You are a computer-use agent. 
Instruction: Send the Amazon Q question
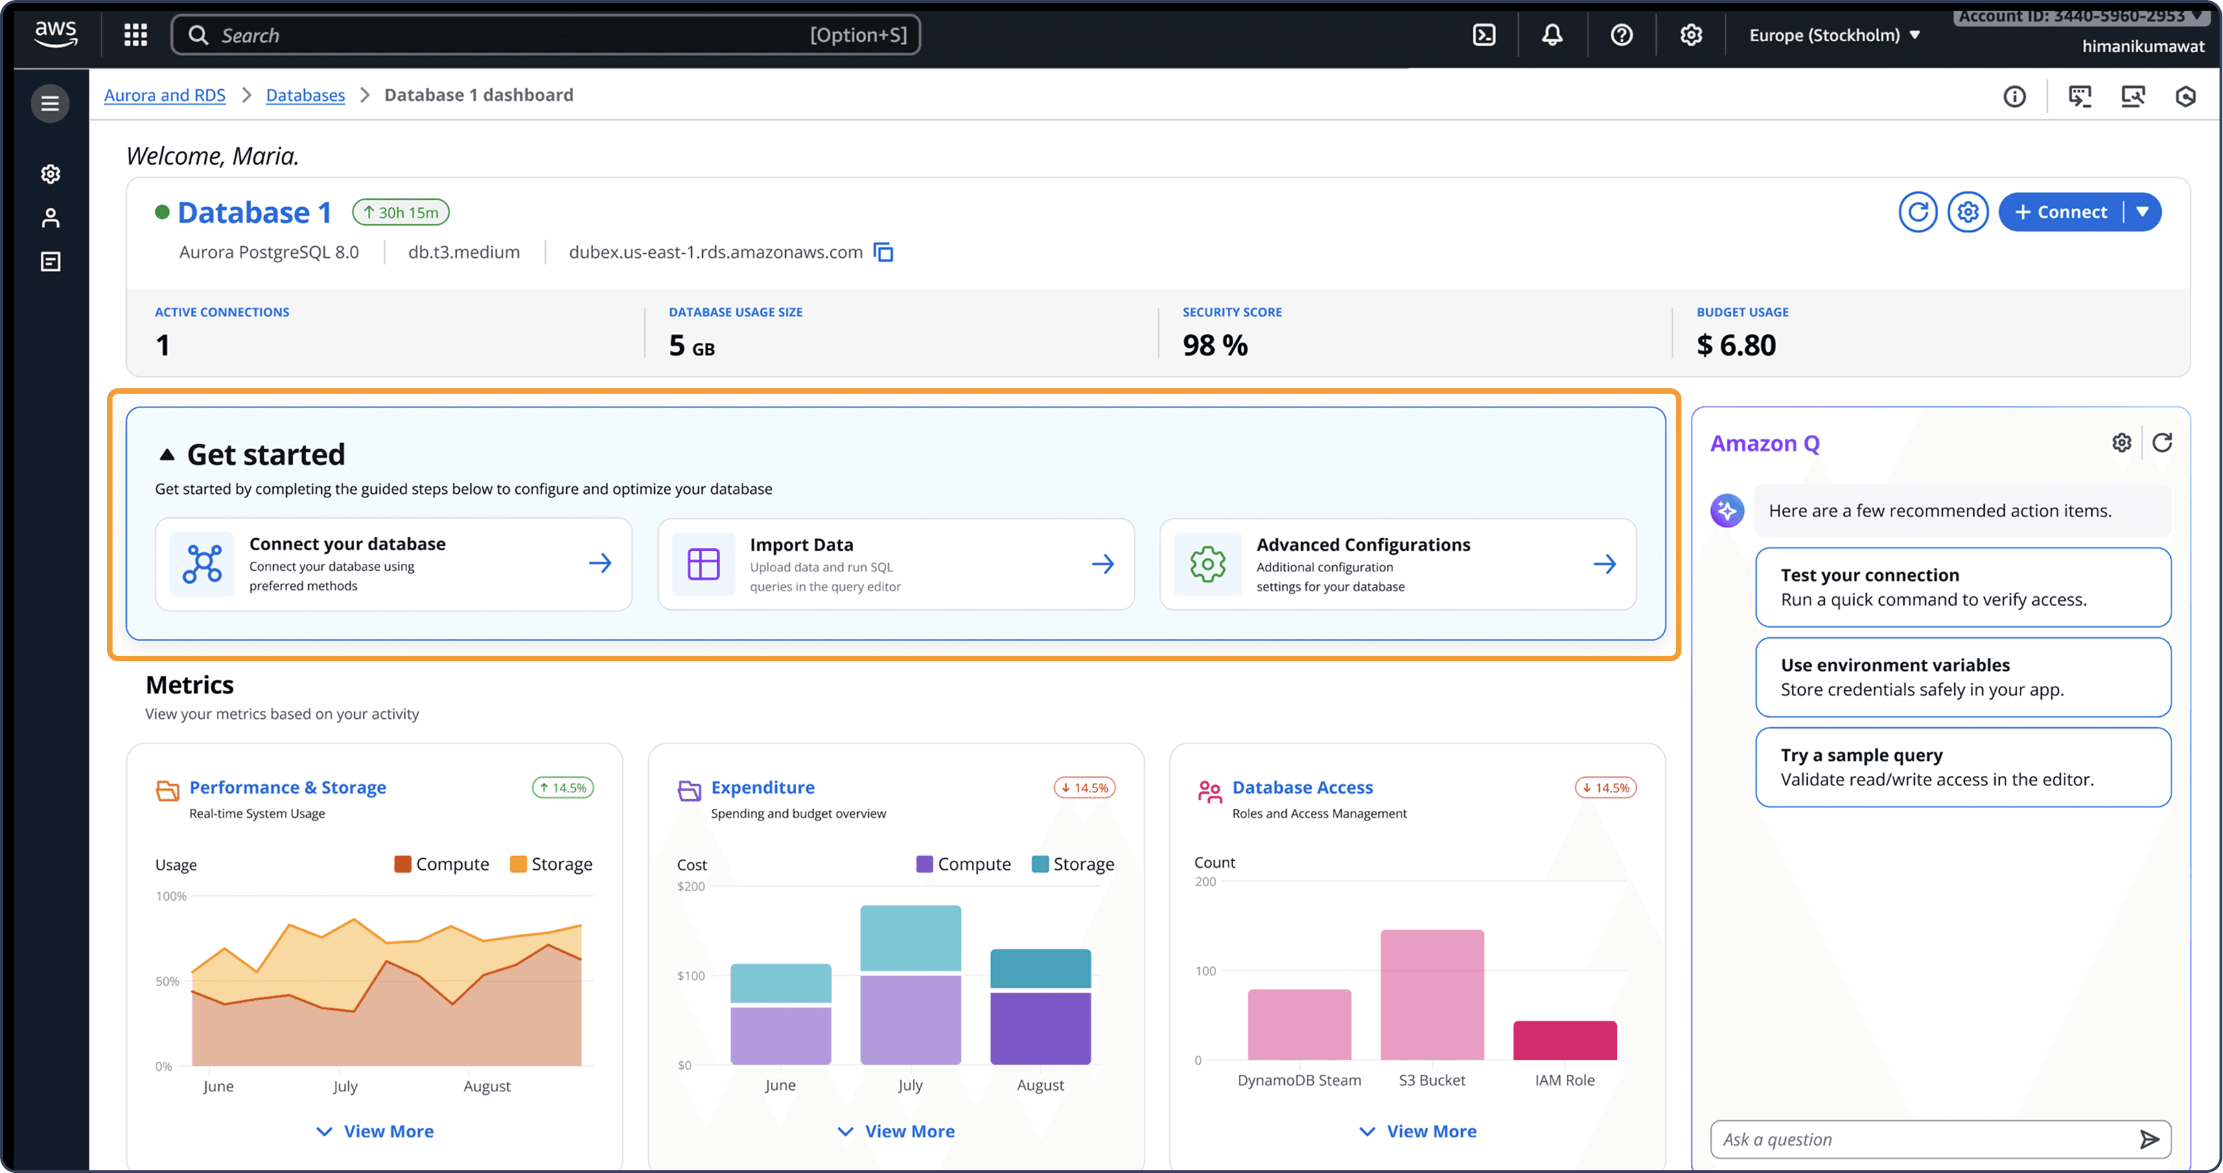click(2149, 1139)
